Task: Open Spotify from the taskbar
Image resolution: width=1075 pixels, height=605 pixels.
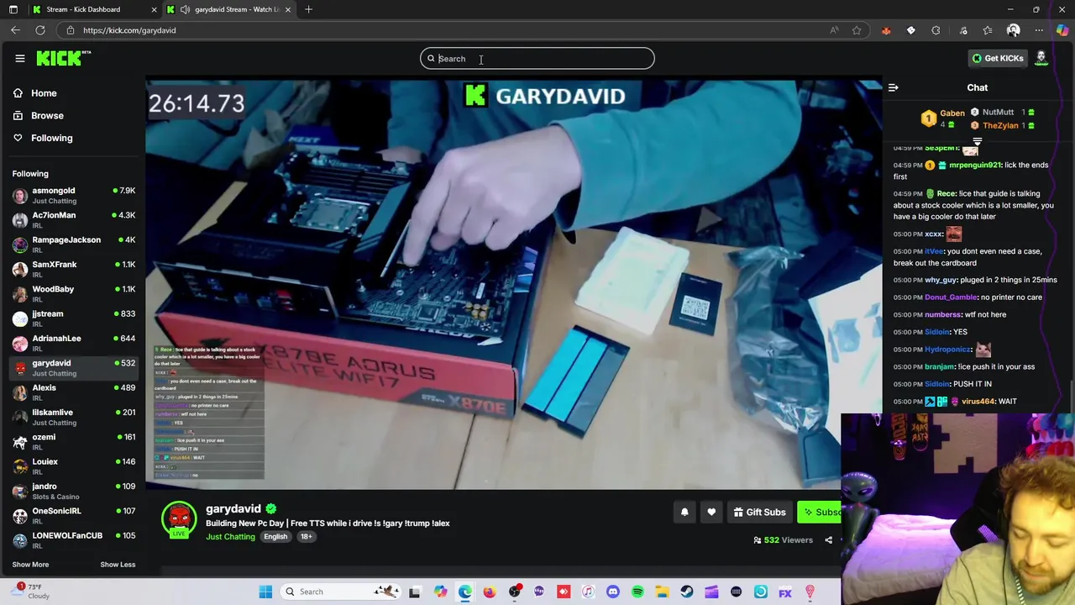Action: [x=637, y=592]
